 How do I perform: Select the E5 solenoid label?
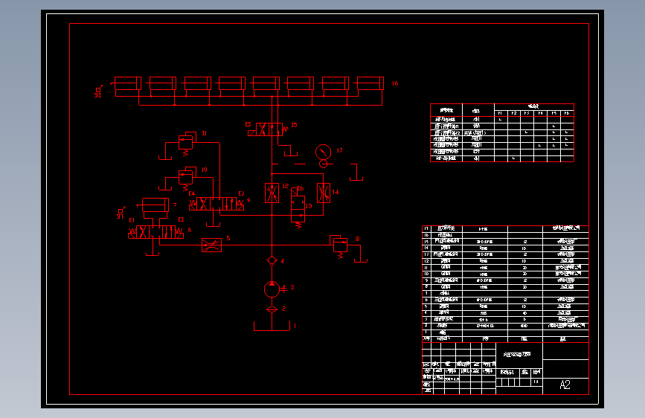click(248, 124)
